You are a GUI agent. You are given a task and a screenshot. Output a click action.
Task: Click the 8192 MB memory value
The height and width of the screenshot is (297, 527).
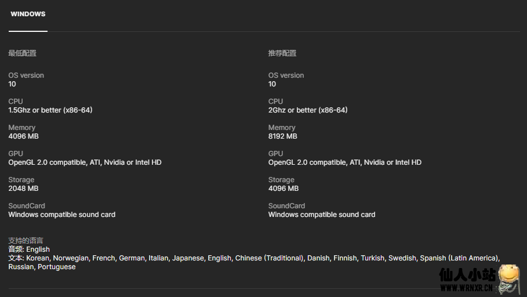(283, 136)
